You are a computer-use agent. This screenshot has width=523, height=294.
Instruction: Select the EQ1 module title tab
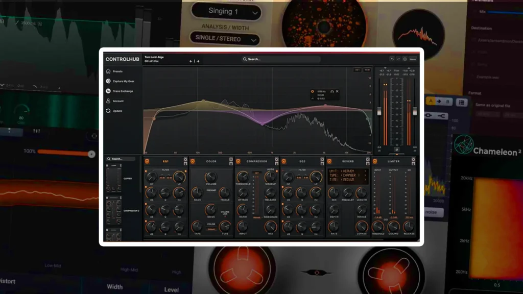[166, 161]
